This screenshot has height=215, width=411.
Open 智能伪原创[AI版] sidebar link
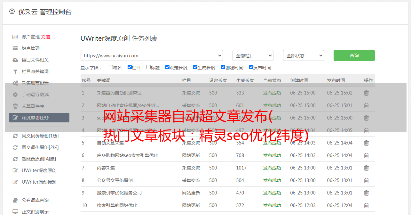(39, 159)
